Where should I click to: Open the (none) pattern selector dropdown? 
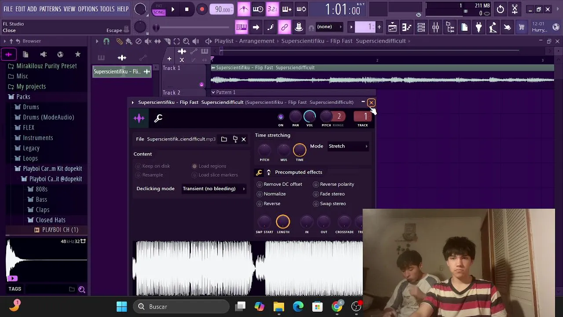point(329,27)
